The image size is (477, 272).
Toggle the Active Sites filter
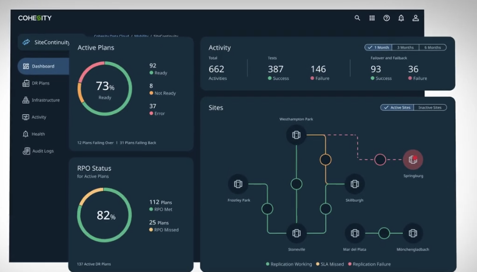pyautogui.click(x=397, y=107)
